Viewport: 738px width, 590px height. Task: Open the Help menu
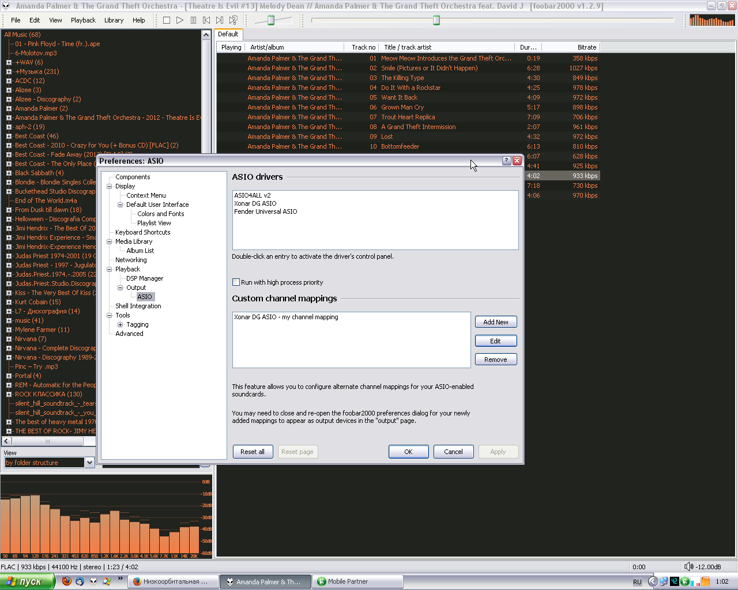(138, 20)
